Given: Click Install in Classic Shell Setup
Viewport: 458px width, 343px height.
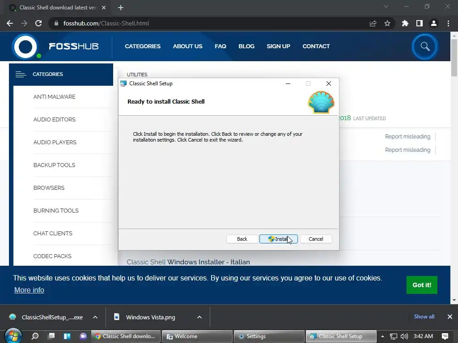Looking at the screenshot, I should tap(278, 239).
